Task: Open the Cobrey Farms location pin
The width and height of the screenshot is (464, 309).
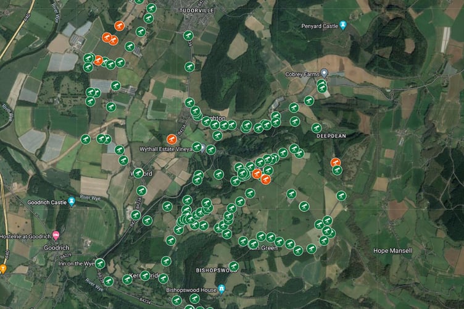Action: 325,73
